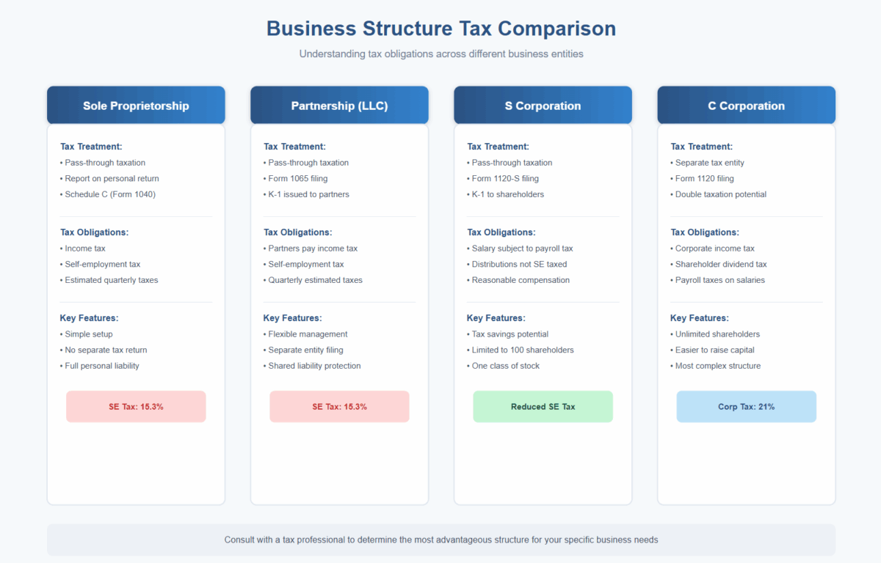Viewport: 881px width, 563px height.
Task: Click Tax Obligations heading under S Corporation
Action: coord(501,232)
